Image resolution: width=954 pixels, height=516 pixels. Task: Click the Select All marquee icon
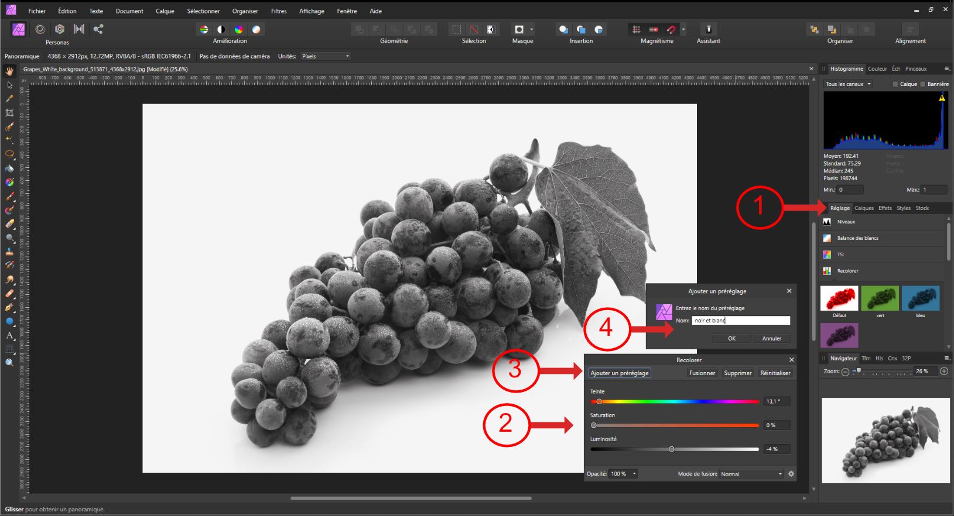(x=457, y=29)
